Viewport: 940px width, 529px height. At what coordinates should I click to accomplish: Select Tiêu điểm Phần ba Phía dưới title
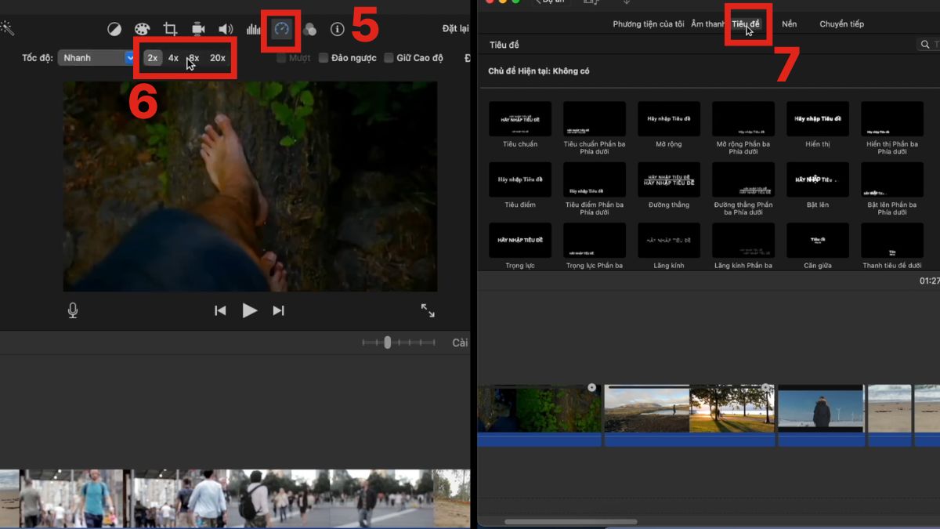click(595, 179)
